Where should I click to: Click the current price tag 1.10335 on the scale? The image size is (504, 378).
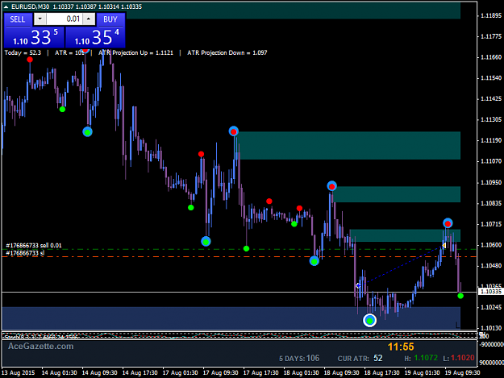click(491, 292)
